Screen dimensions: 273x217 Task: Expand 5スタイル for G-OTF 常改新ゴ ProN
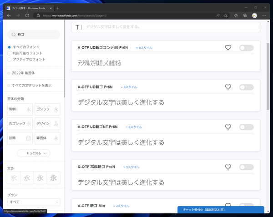131,167
